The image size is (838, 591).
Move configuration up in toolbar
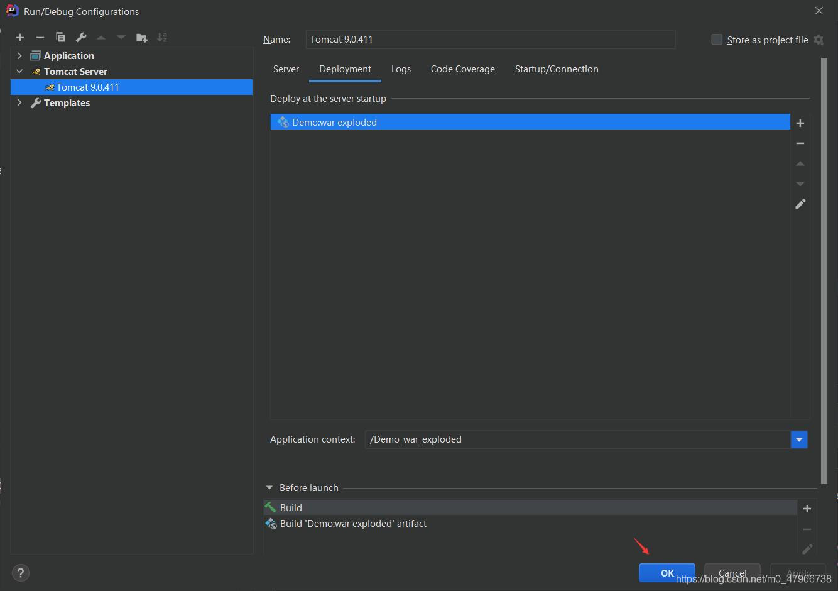click(x=101, y=38)
